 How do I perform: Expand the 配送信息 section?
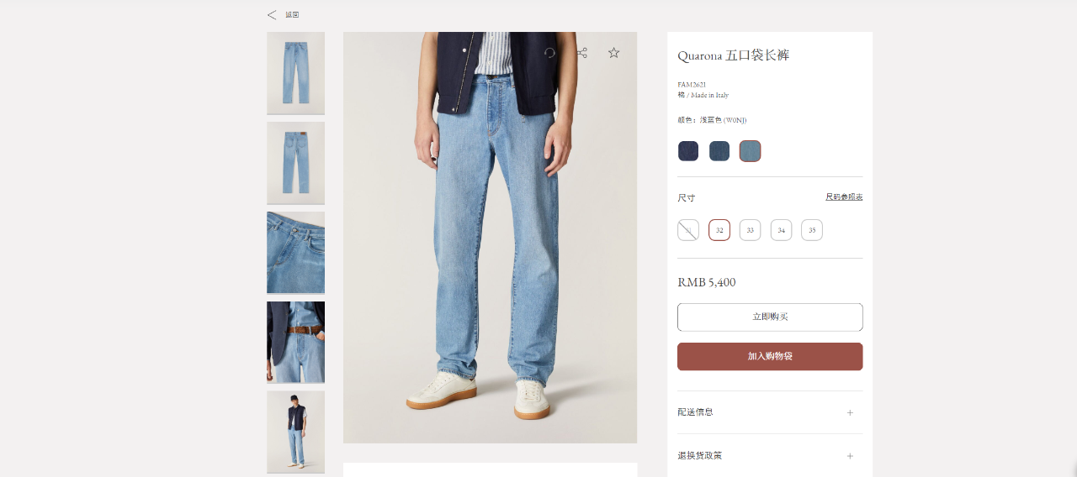pos(770,412)
